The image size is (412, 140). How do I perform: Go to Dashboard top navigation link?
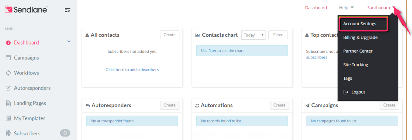(x=316, y=8)
